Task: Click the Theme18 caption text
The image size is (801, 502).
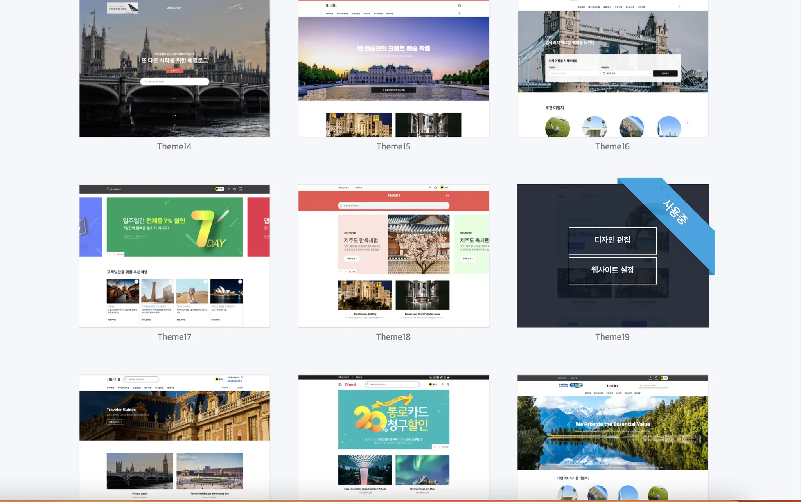Action: 393,337
